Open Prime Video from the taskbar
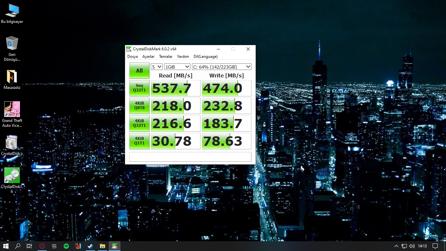The width and height of the screenshot is (446, 251). point(54,246)
